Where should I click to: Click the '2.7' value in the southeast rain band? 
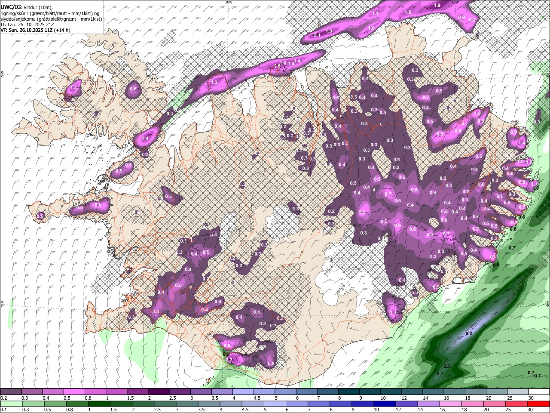[440, 373]
